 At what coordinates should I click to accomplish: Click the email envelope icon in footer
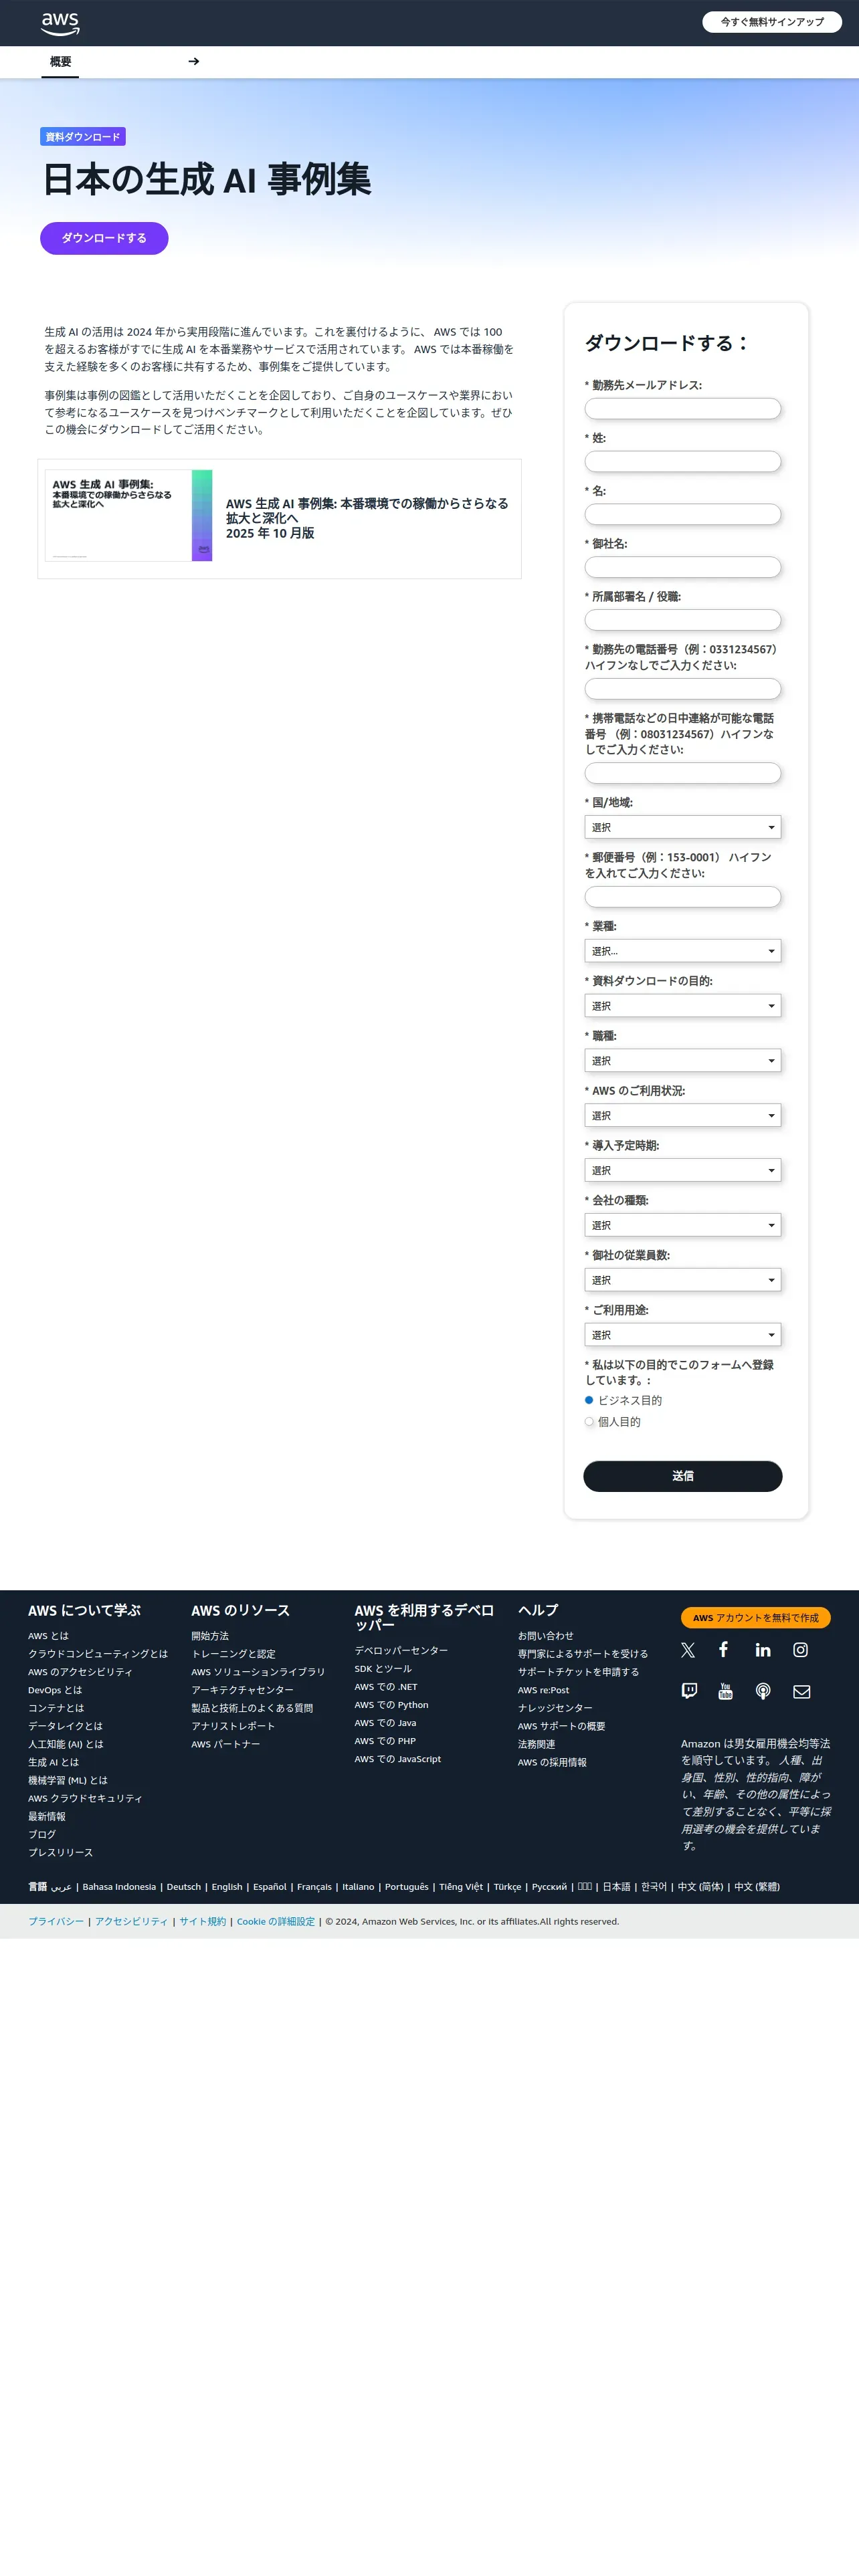click(x=802, y=1692)
